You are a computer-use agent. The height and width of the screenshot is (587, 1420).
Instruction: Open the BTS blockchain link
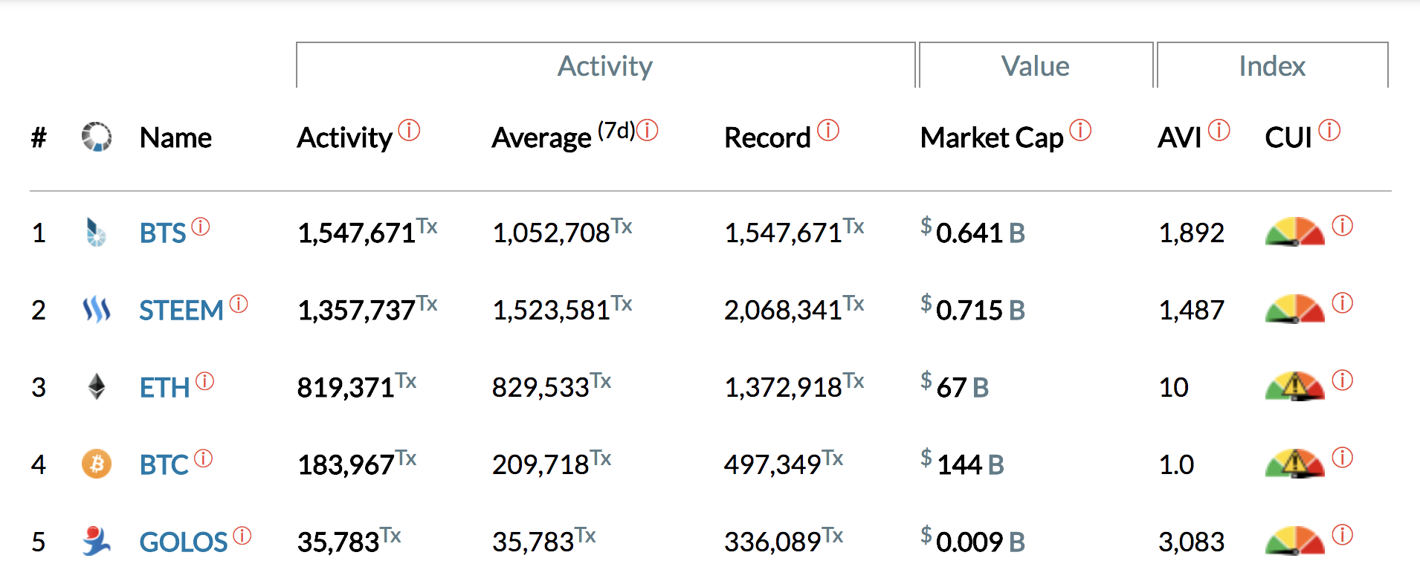tap(163, 233)
